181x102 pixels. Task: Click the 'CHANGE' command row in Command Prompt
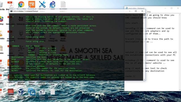click(x=48, y=55)
